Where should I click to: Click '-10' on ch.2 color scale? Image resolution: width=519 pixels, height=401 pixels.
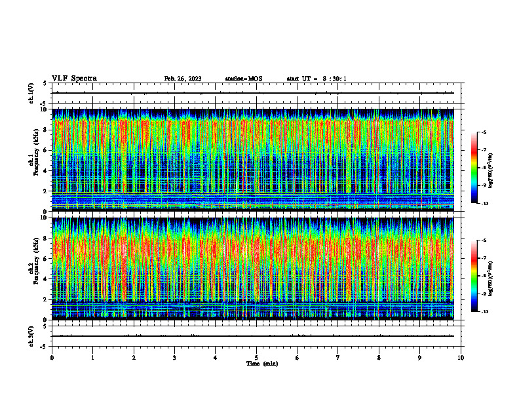pos(484,312)
